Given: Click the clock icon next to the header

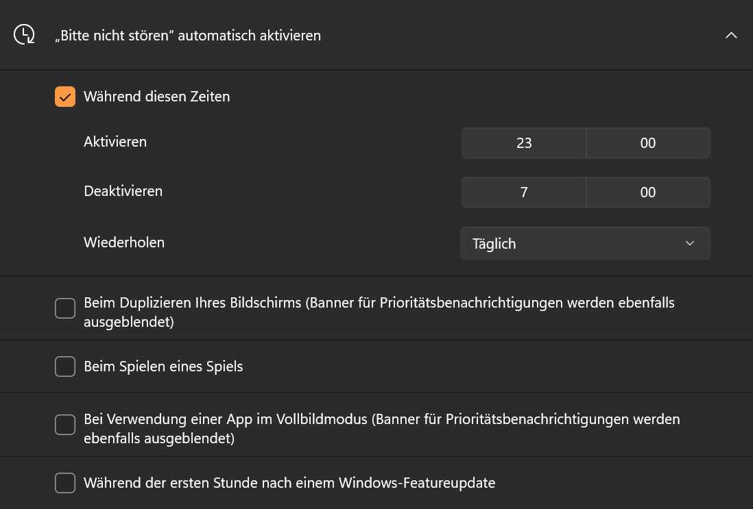Looking at the screenshot, I should [x=25, y=35].
